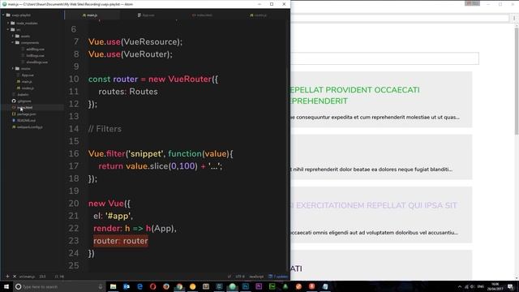Open File Explorer from taskbar
This screenshot has width=519, height=292.
pyautogui.click(x=114, y=286)
